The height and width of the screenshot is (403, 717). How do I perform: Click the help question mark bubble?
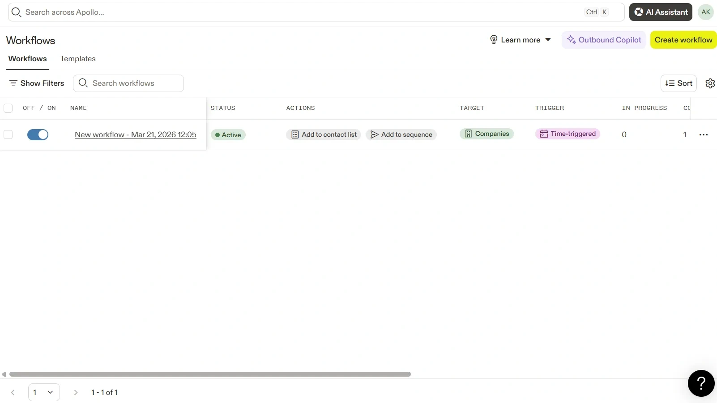pyautogui.click(x=701, y=383)
